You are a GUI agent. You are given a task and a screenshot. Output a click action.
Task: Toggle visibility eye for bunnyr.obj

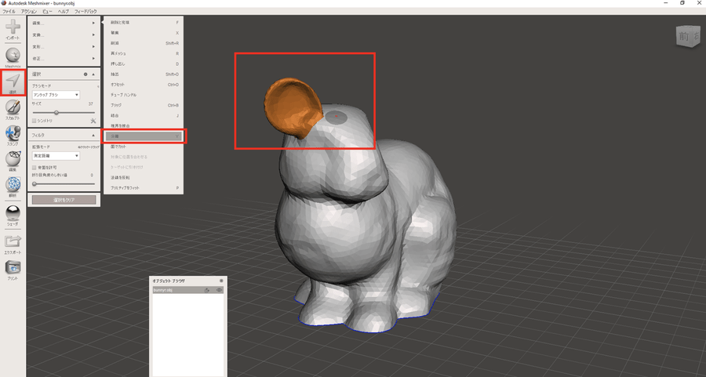click(x=220, y=290)
